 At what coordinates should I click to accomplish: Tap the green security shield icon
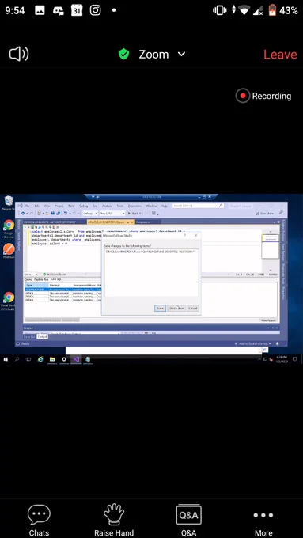123,55
